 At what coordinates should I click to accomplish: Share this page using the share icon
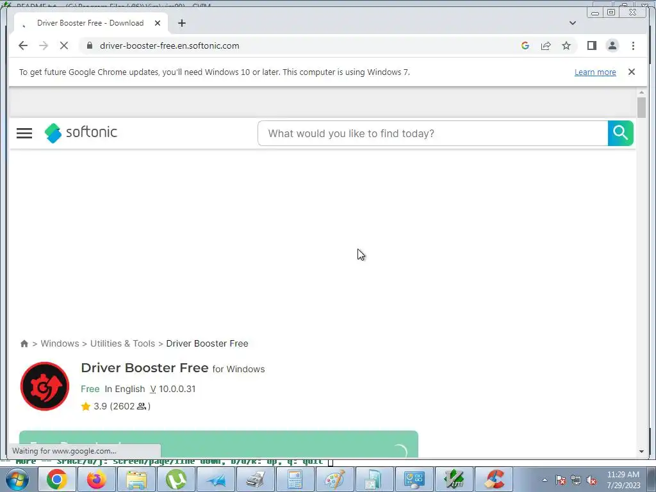coord(546,45)
